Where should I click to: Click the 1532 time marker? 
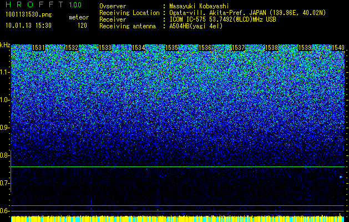(72, 48)
